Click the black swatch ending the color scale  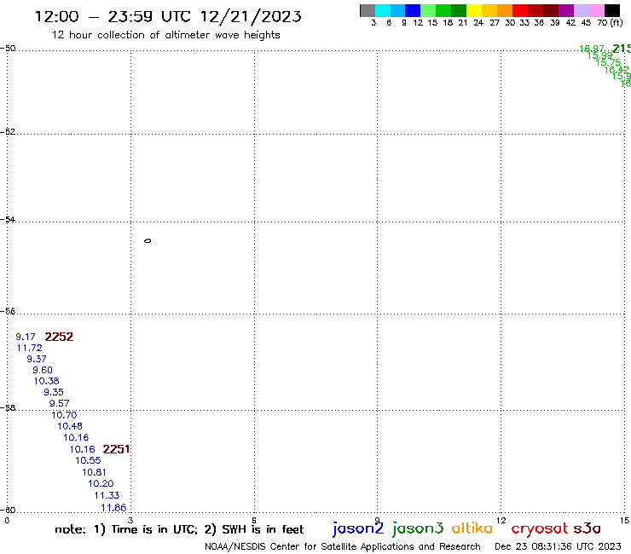click(611, 10)
